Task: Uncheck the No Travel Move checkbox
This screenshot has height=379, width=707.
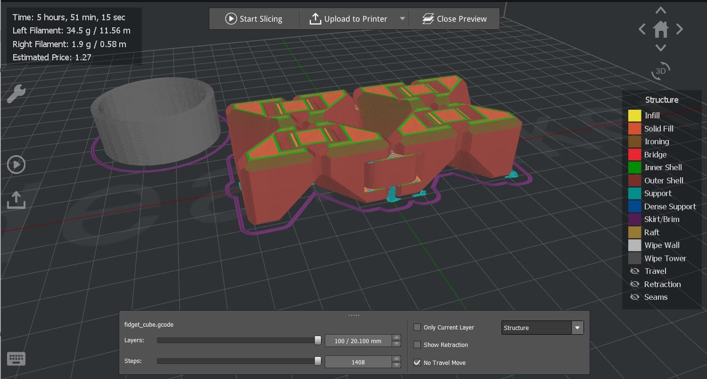Action: [x=417, y=363]
